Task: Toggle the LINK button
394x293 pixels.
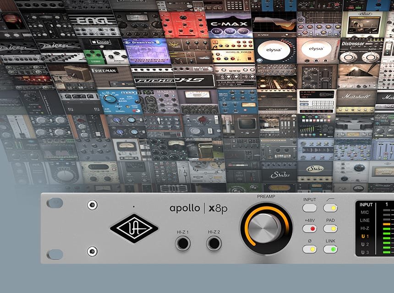Action: coord(330,249)
